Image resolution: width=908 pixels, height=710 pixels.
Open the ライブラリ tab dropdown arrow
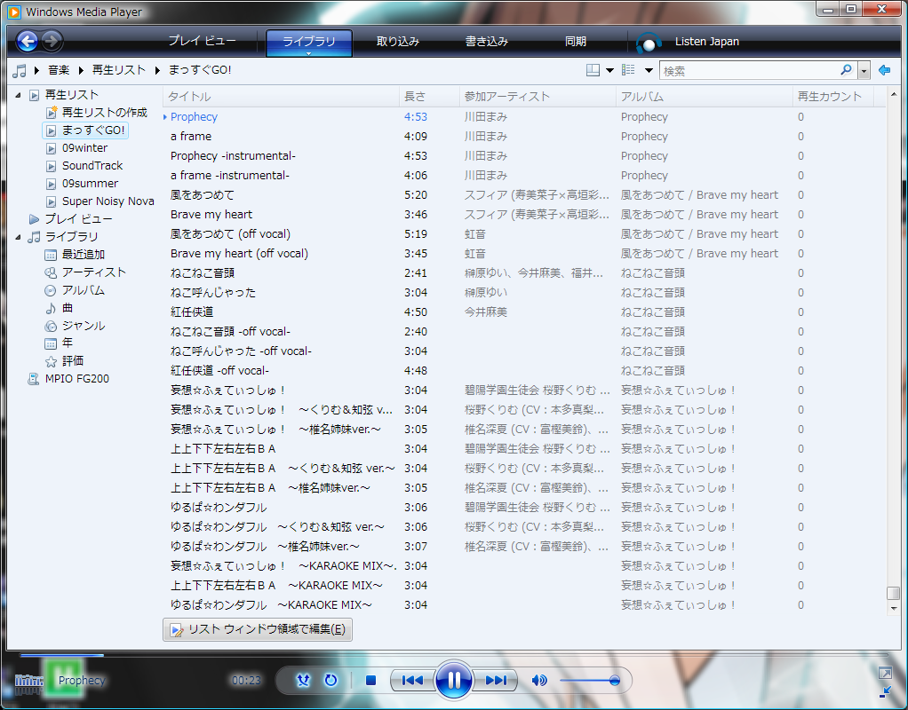308,54
